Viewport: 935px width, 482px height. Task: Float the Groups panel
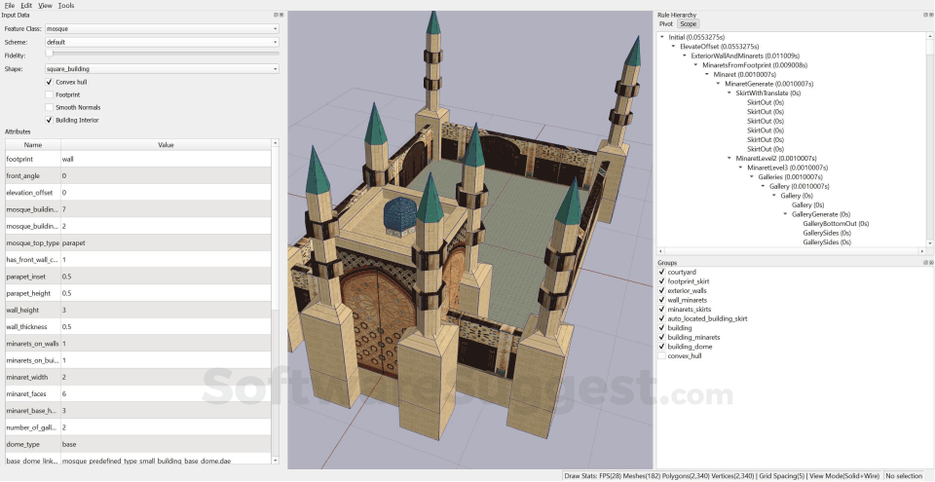923,263
